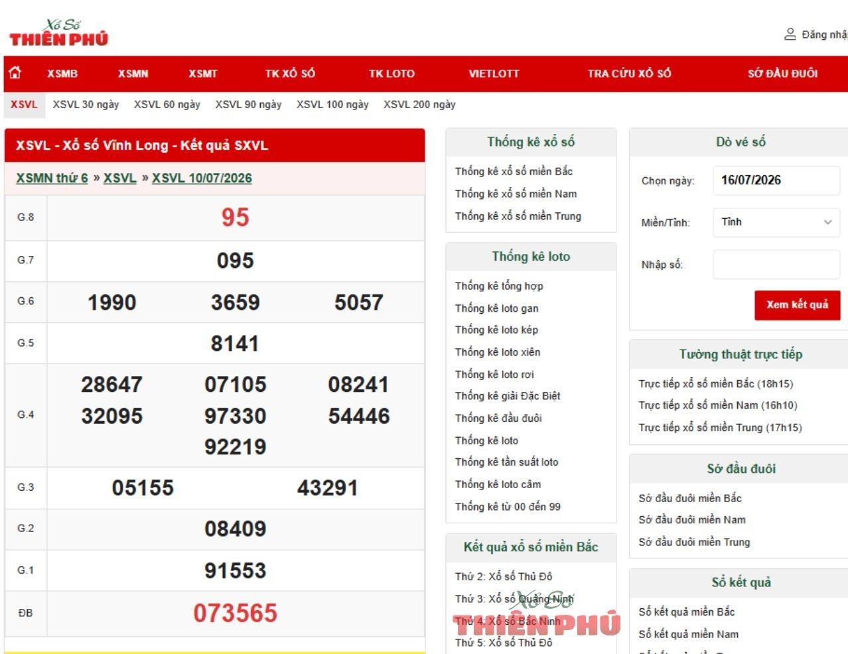Viewport: 848px width, 654px height.
Task: Click the G.4 number 97330
Action: tap(236, 416)
